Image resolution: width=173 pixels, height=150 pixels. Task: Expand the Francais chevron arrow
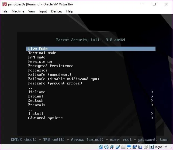[152, 105]
